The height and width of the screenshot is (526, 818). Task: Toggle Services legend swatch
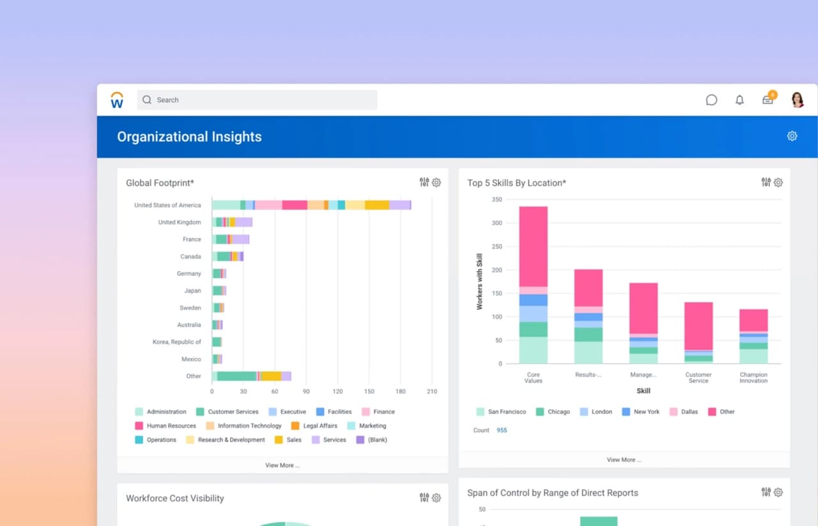pyautogui.click(x=316, y=440)
